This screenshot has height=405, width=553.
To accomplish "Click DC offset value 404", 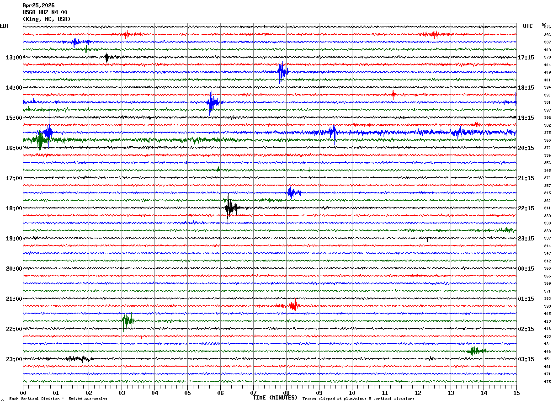I will click(547, 65).
